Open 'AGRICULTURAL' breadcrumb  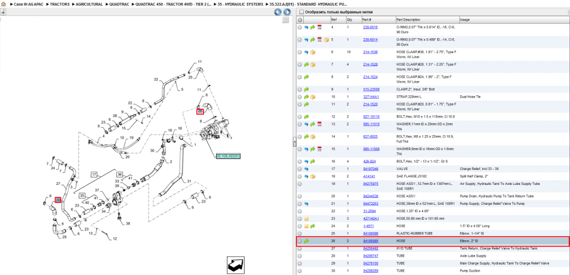coord(89,4)
